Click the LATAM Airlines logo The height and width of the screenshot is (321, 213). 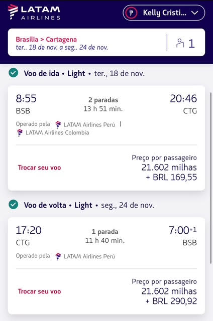[34, 12]
